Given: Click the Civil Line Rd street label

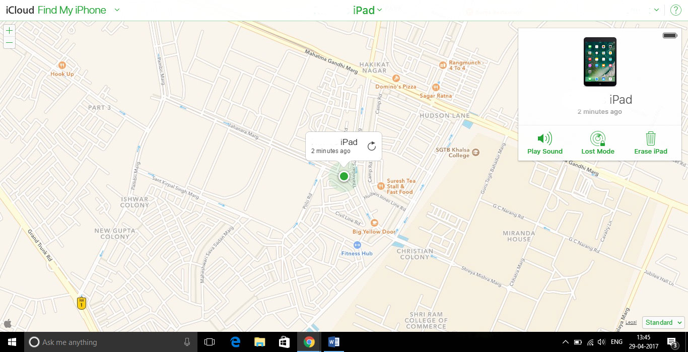Looking at the screenshot, I should [x=348, y=219].
